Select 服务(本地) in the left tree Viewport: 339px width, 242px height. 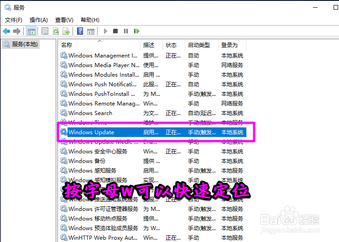click(21, 44)
